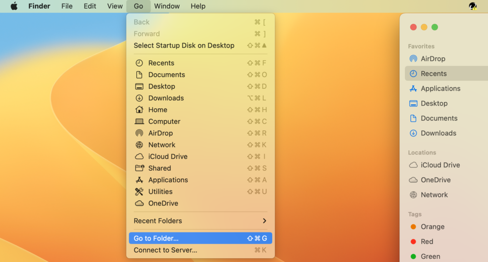Open the View menu in menu bar
This screenshot has height=262, width=488.
pyautogui.click(x=115, y=6)
